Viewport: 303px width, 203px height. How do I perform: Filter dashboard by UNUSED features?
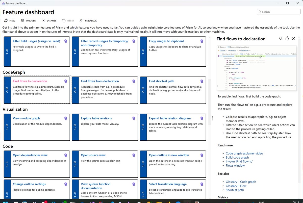(x=28, y=20)
